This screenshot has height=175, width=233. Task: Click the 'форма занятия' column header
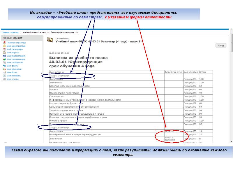tap(173, 72)
